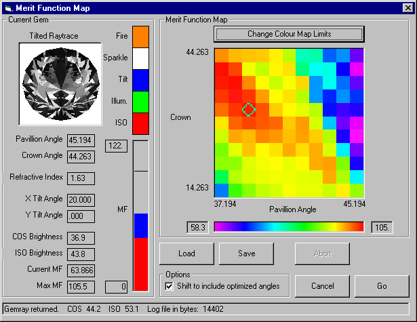This screenshot has height=322, width=417.
Task: Click the Tilted Raytrace gem image
Action: 60,84
